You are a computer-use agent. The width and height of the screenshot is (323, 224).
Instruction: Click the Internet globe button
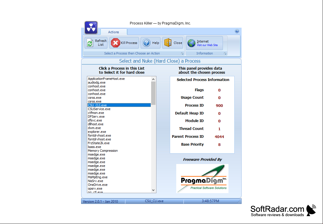[205, 43]
